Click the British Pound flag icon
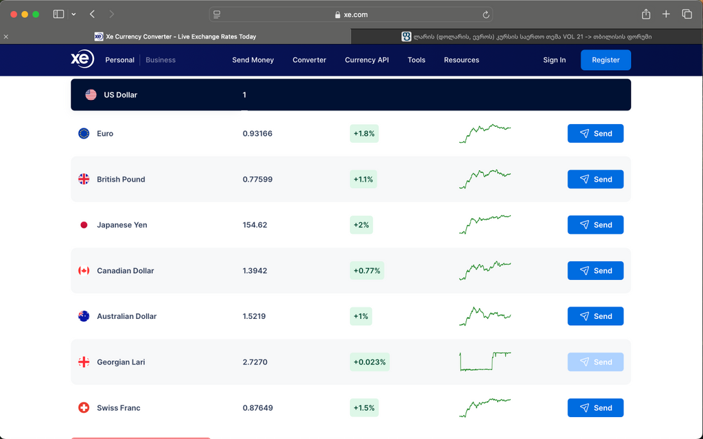Viewport: 703px width, 439px height. pyautogui.click(x=84, y=179)
